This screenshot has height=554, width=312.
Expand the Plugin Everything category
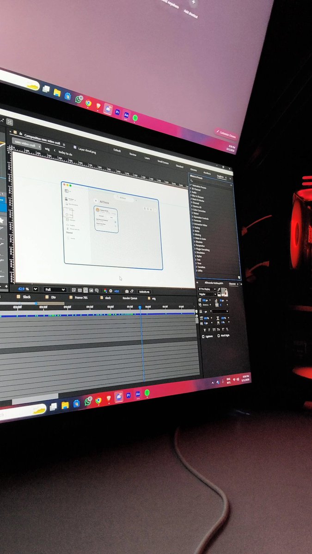[x=195, y=249]
